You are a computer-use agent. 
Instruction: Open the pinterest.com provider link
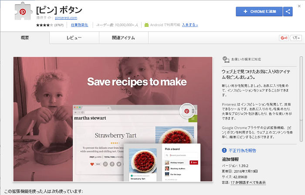66,18
